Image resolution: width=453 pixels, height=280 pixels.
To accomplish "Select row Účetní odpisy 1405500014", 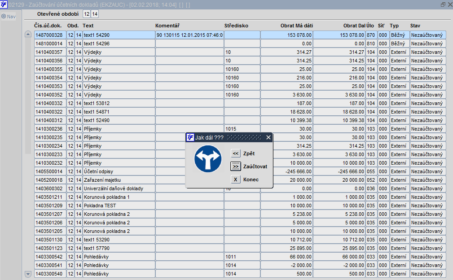I will click(x=240, y=171).
